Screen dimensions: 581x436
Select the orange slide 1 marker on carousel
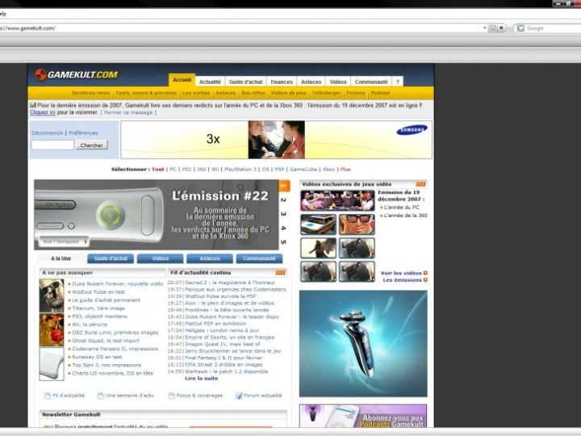pos(284,185)
